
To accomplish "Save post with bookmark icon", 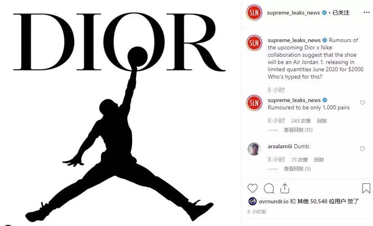I will 366,188.
